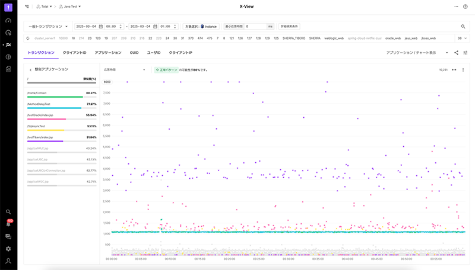Click the share icon beside chart display

pos(456,53)
